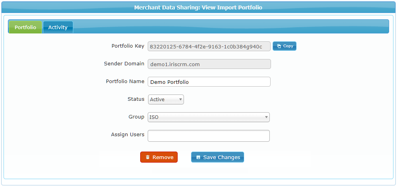This screenshot has height=187, width=397.
Task: Click the Portfolio Key read-only field
Action: click(x=209, y=46)
